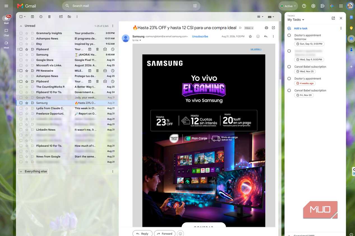Open the More options toolbar menu
This screenshot has width=355, height=236.
click(77, 17)
